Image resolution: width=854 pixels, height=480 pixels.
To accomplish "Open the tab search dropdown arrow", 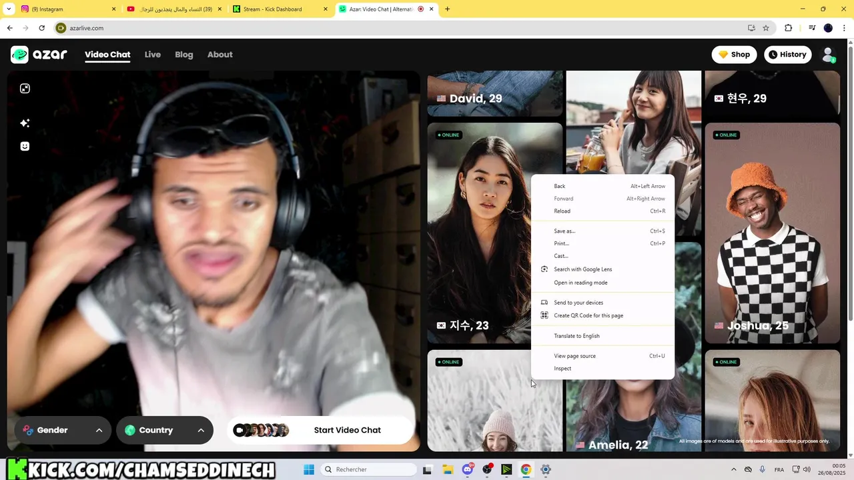I will pyautogui.click(x=9, y=9).
